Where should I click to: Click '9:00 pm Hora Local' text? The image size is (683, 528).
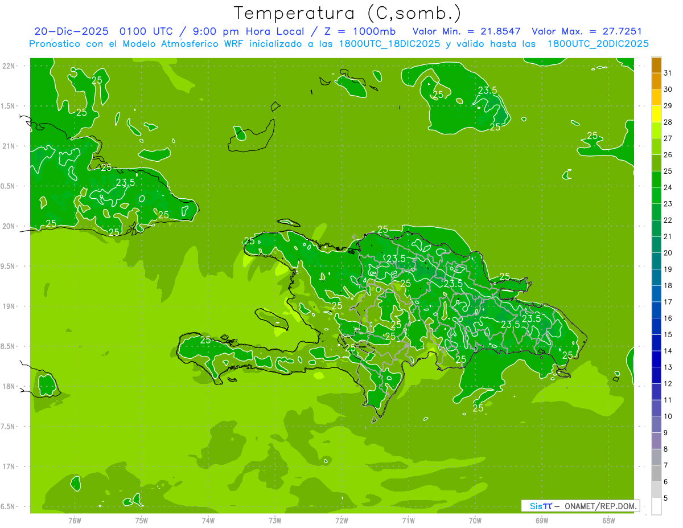pyautogui.click(x=249, y=31)
